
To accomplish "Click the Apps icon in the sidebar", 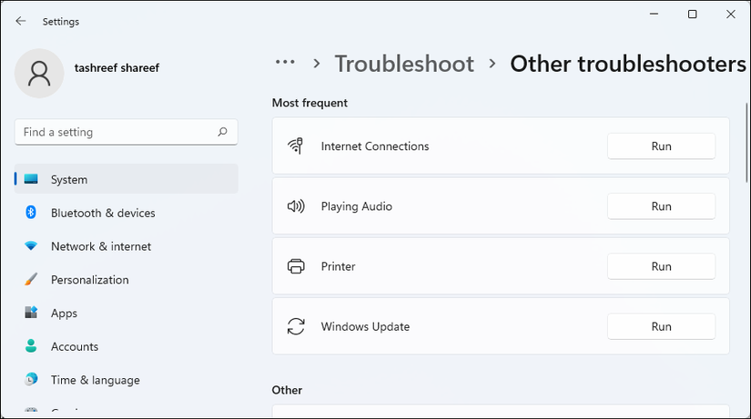I will (31, 313).
